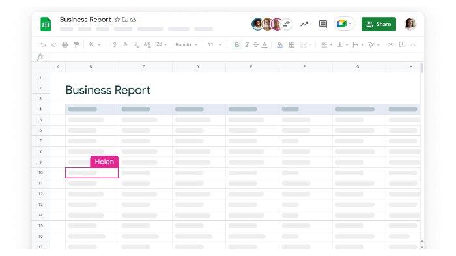
Task: Open the font size 11 dropdown
Action: coord(214,44)
